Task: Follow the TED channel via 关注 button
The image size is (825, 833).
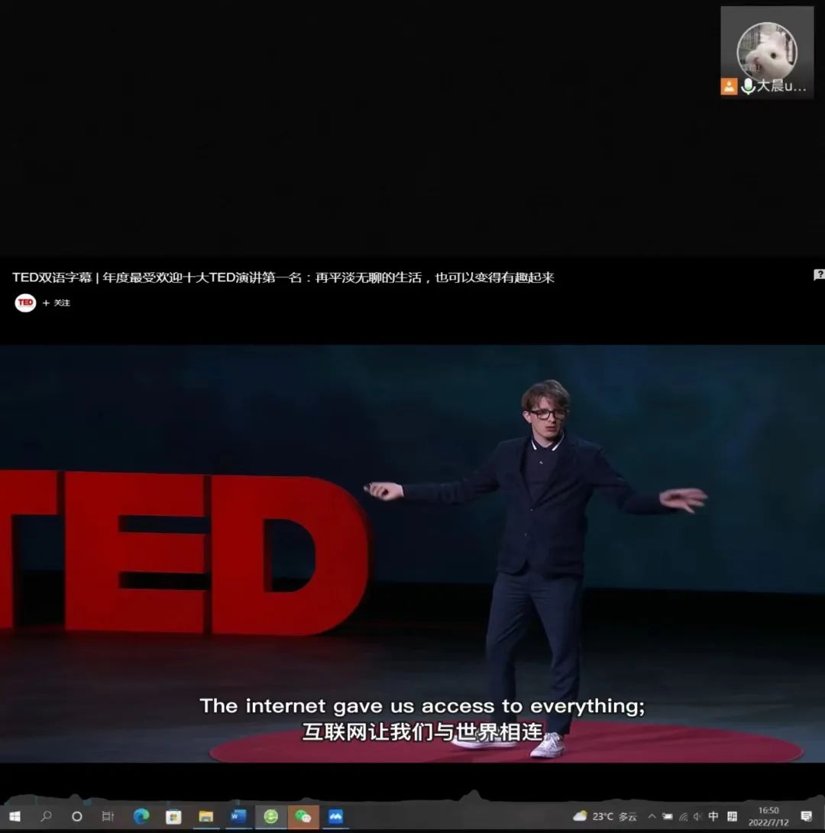Action: click(x=57, y=303)
